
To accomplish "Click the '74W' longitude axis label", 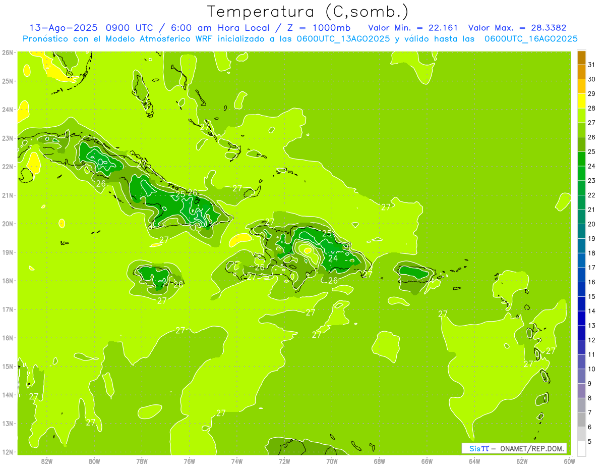I will pos(236,461).
